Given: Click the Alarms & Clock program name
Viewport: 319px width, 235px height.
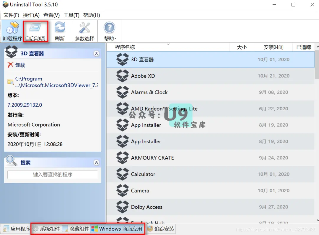Looking at the screenshot, I should click(x=149, y=92).
